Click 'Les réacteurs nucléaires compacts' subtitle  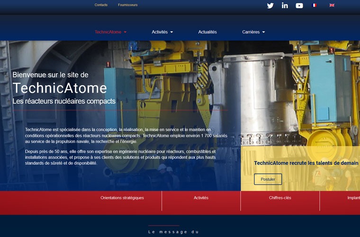click(64, 101)
